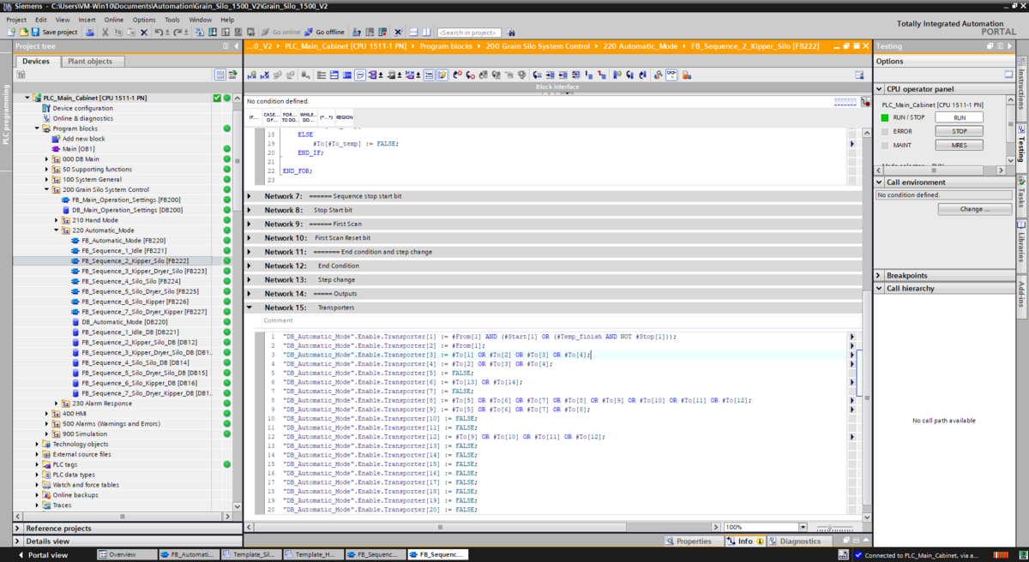
Task: Insert an IF statement template
Action: tap(253, 117)
